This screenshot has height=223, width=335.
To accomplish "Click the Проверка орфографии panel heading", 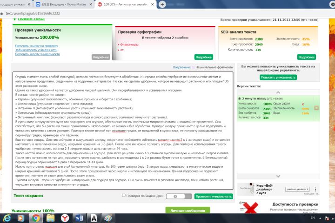I will point(140,32).
